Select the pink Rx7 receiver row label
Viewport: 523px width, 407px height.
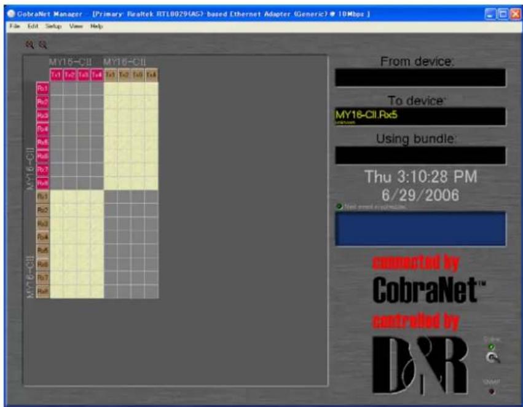(x=42, y=170)
